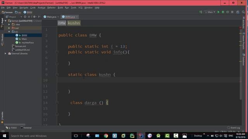This screenshot has width=248, height=139.
Task: Open the File menu
Action: point(3,8)
